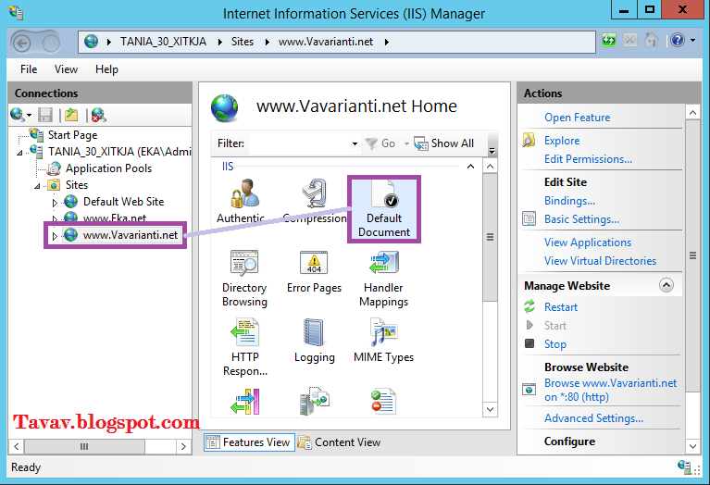Open the View menu

(x=66, y=69)
